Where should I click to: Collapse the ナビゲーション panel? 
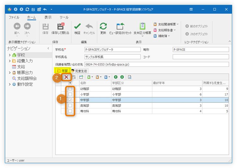click(48, 48)
